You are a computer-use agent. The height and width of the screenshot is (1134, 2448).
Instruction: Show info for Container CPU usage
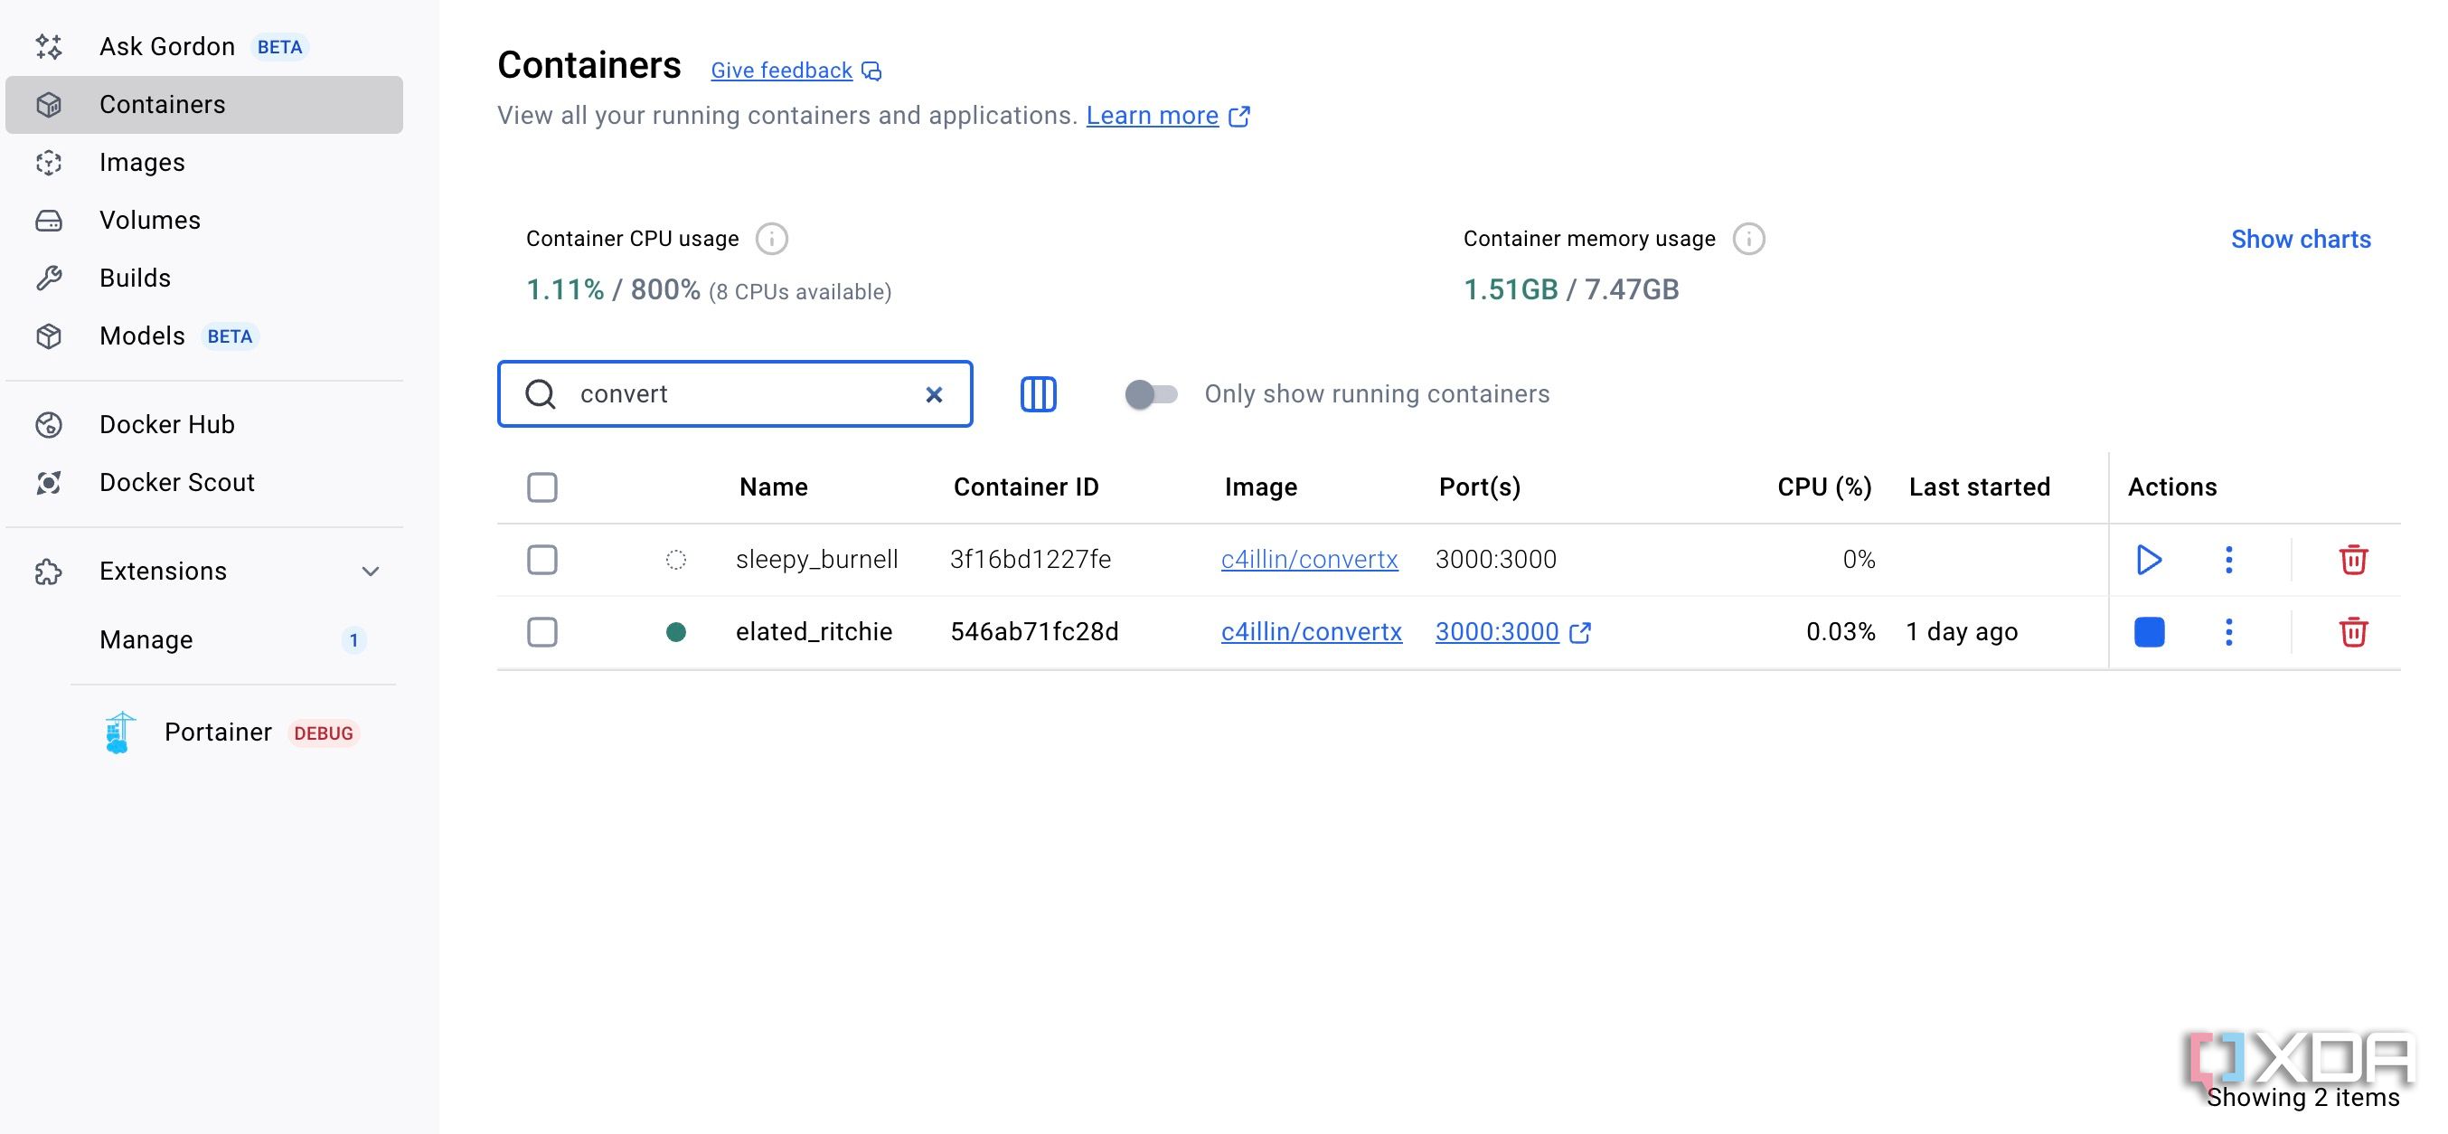pos(772,239)
